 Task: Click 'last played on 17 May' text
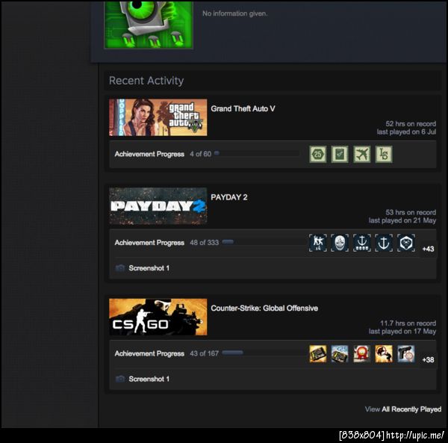(x=402, y=332)
